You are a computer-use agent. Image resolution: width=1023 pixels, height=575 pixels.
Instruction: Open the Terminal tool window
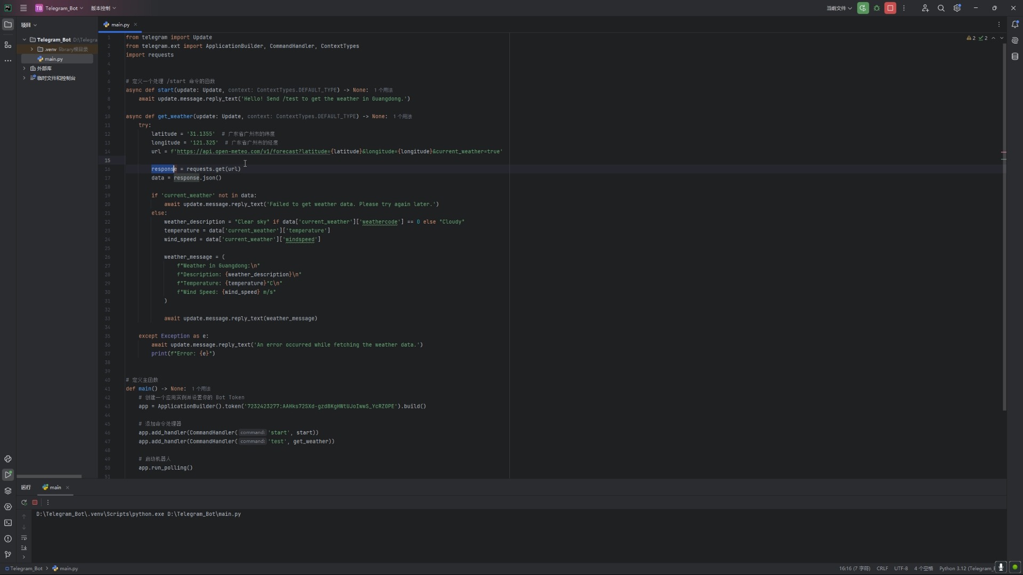[8, 523]
